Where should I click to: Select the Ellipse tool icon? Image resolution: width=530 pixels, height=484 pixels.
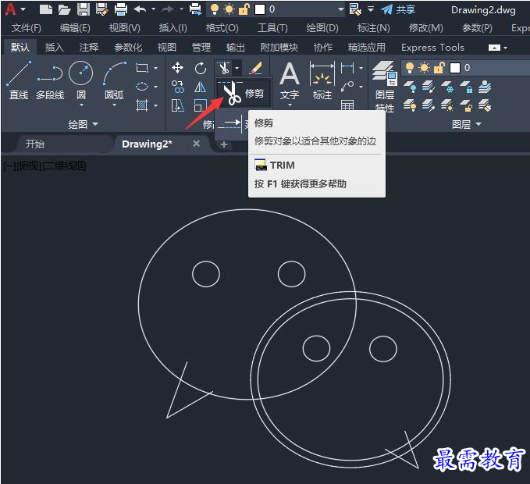pyautogui.click(x=141, y=87)
